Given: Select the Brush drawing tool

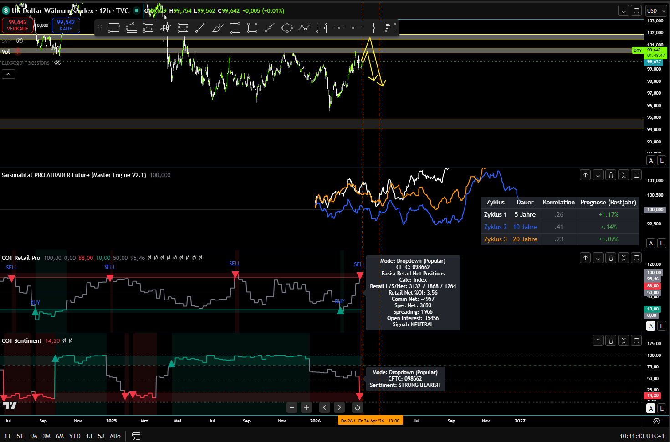Looking at the screenshot, I should coord(218,28).
